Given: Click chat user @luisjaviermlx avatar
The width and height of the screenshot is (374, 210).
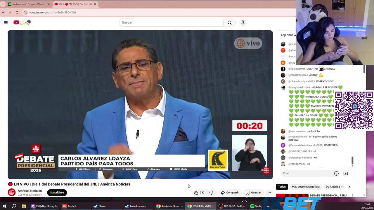Looking at the screenshot, I should (283, 69).
